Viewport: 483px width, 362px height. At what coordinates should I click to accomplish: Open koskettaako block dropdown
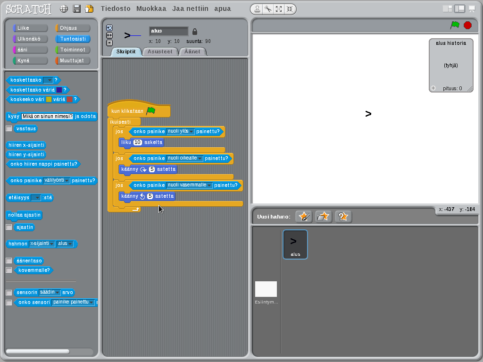(x=48, y=80)
